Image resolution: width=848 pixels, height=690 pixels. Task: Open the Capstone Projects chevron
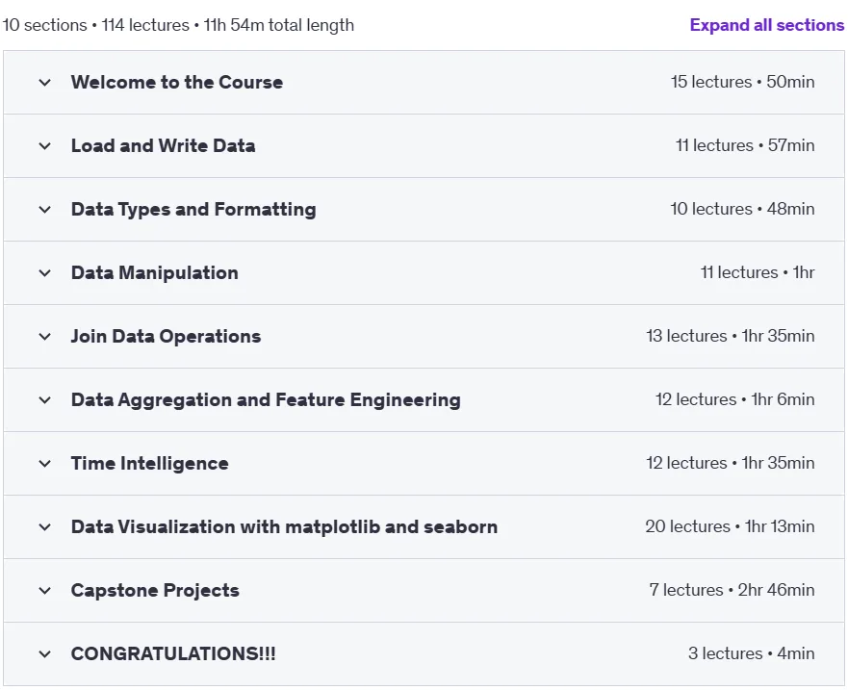coord(45,591)
